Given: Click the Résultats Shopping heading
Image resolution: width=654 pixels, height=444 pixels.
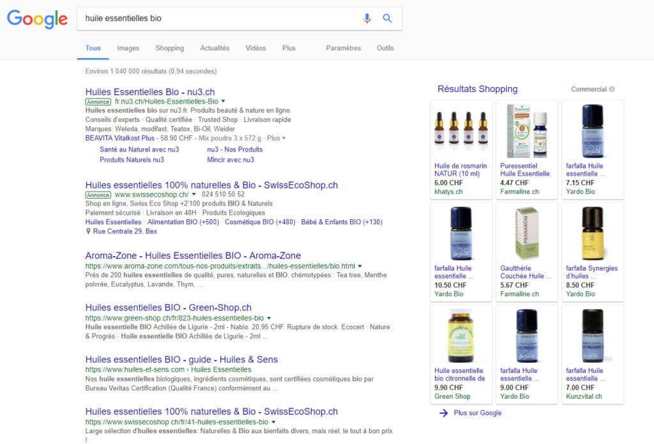Looking at the screenshot, I should click(478, 89).
